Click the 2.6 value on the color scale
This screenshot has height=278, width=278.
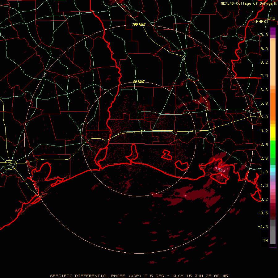point(264,158)
